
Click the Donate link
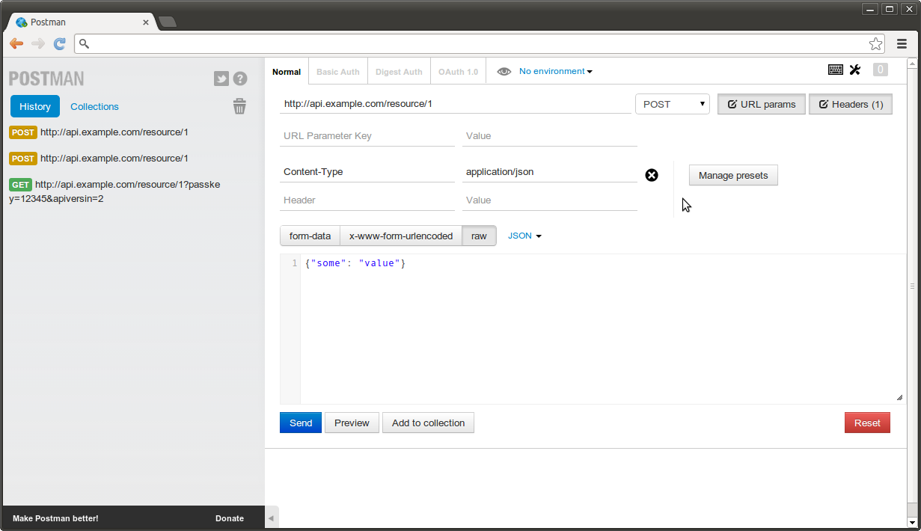click(x=230, y=518)
